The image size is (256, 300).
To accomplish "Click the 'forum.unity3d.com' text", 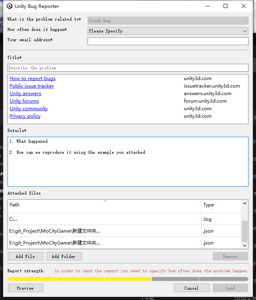I will tap(205, 101).
